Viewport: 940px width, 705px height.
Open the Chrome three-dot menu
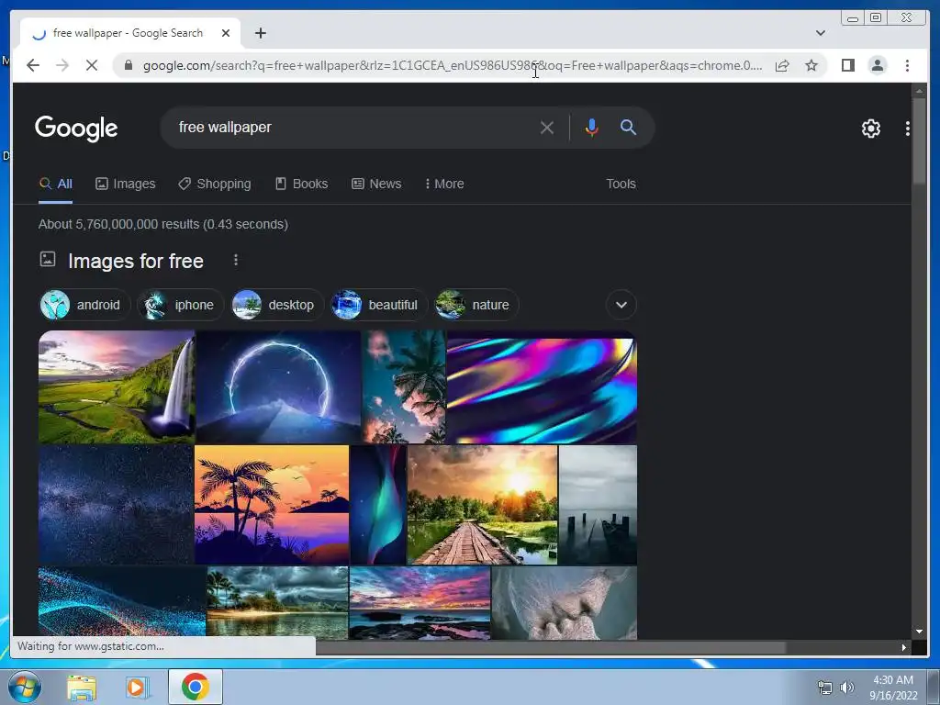(x=908, y=65)
